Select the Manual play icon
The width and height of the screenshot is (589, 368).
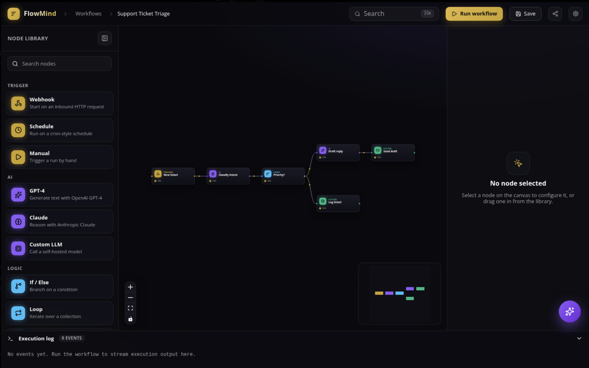point(18,157)
